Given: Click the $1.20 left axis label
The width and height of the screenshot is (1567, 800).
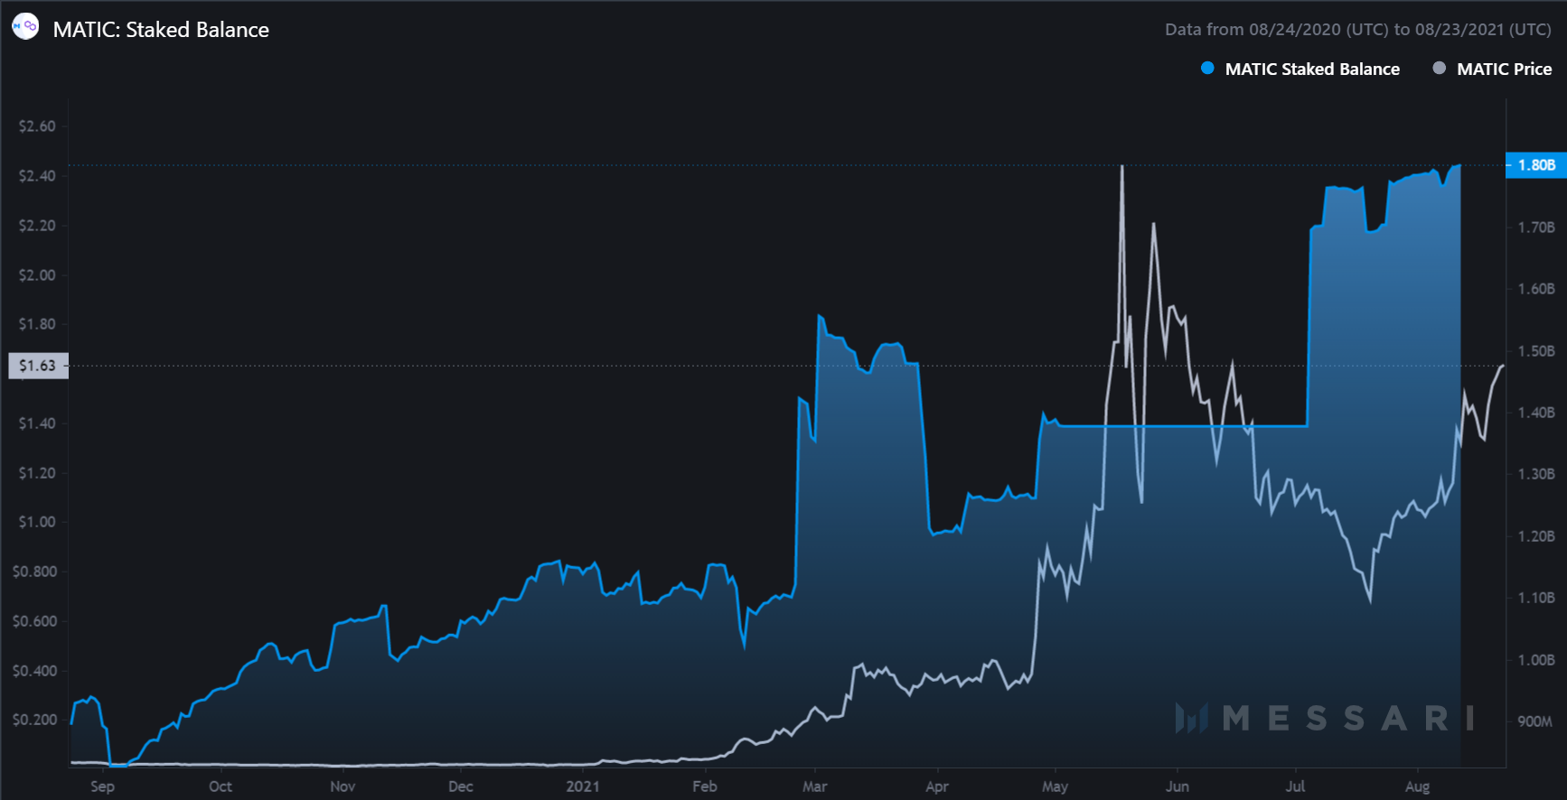Looking at the screenshot, I should (37, 473).
